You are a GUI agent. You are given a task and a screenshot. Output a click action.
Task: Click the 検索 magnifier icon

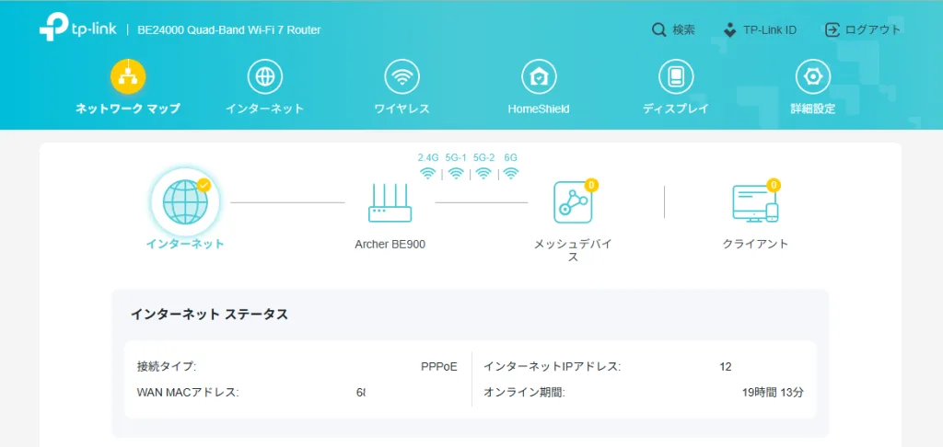pyautogui.click(x=659, y=29)
